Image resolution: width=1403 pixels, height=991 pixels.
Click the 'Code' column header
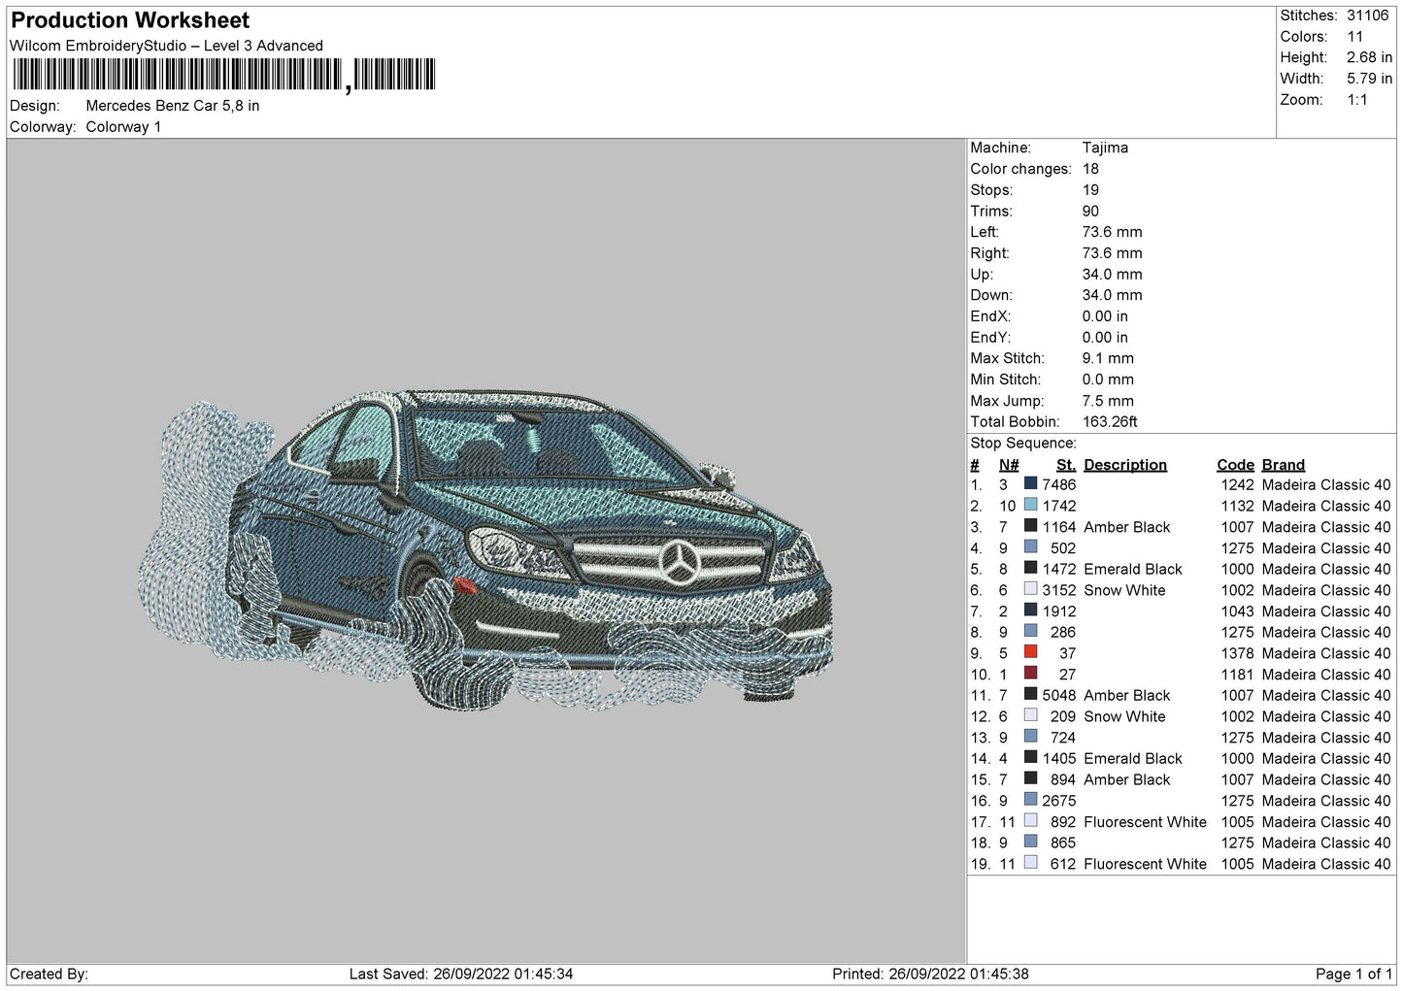pyautogui.click(x=1235, y=465)
